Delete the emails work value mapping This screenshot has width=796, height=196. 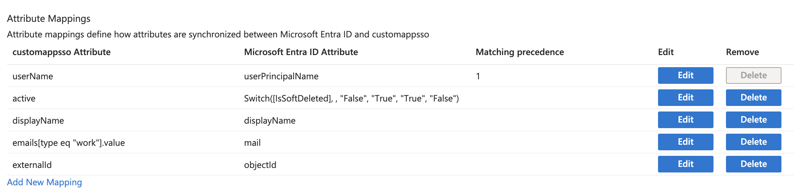point(753,142)
